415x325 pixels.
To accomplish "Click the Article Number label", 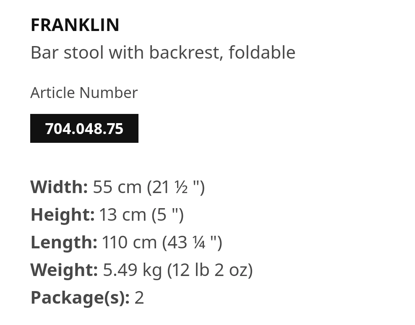I will coord(84,93).
